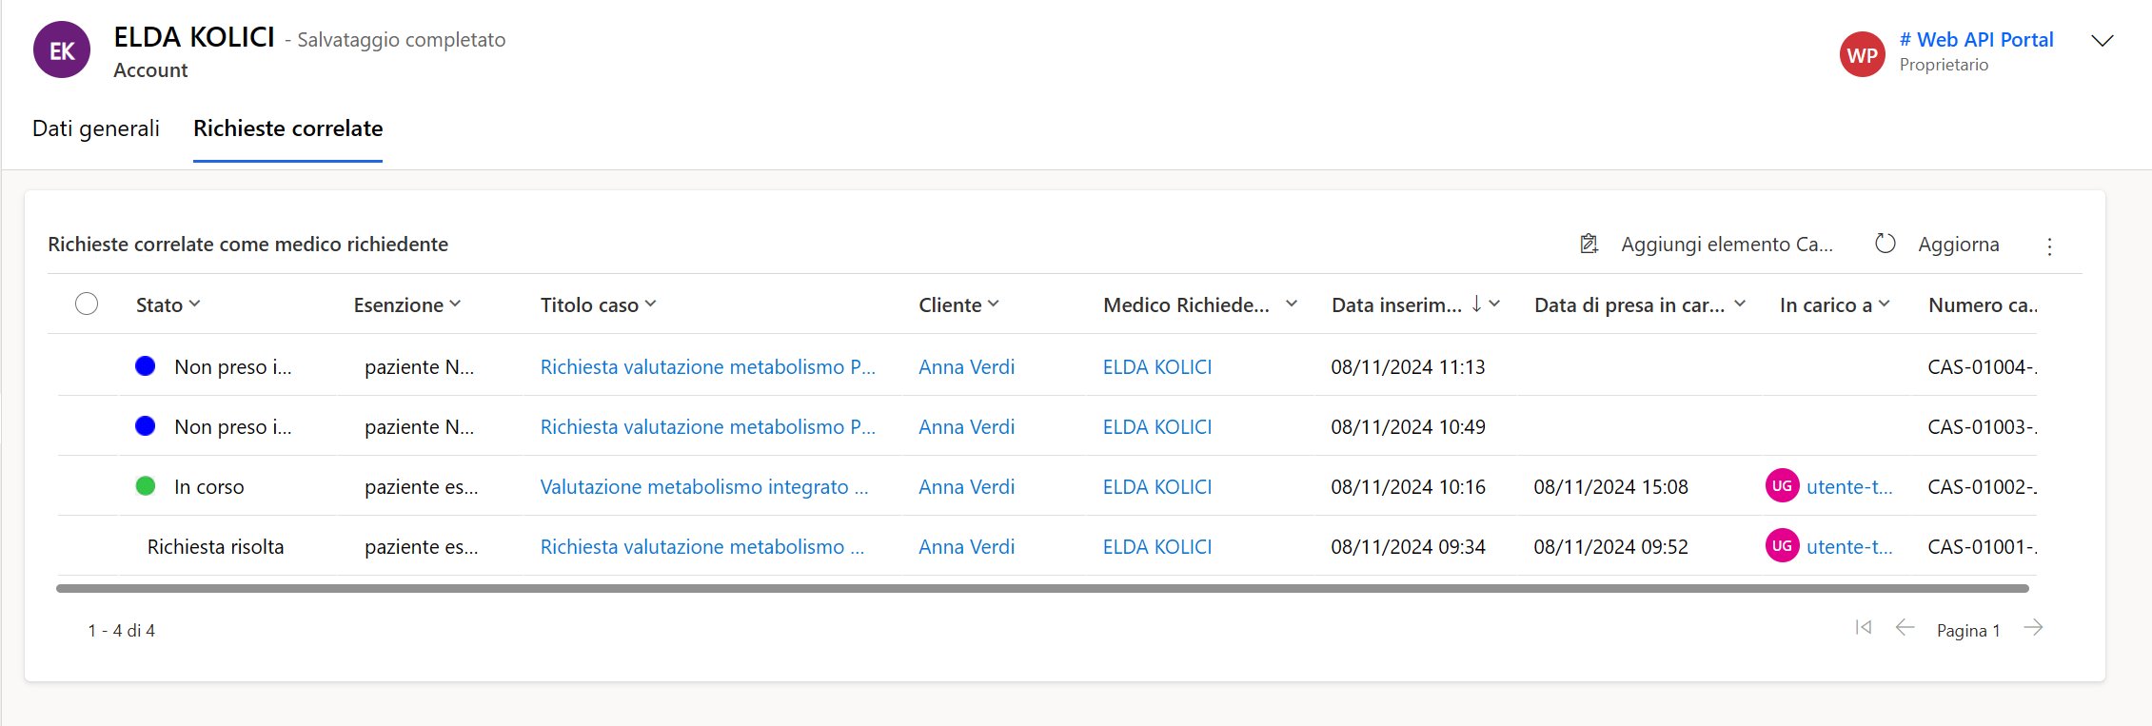Select the Richieste correlate tab

[287, 128]
